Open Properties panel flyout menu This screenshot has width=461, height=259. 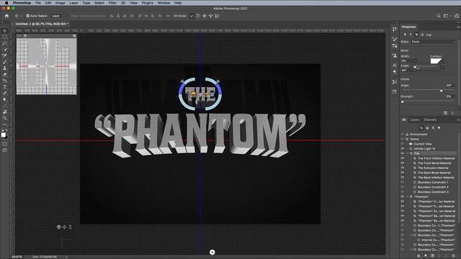(x=458, y=27)
